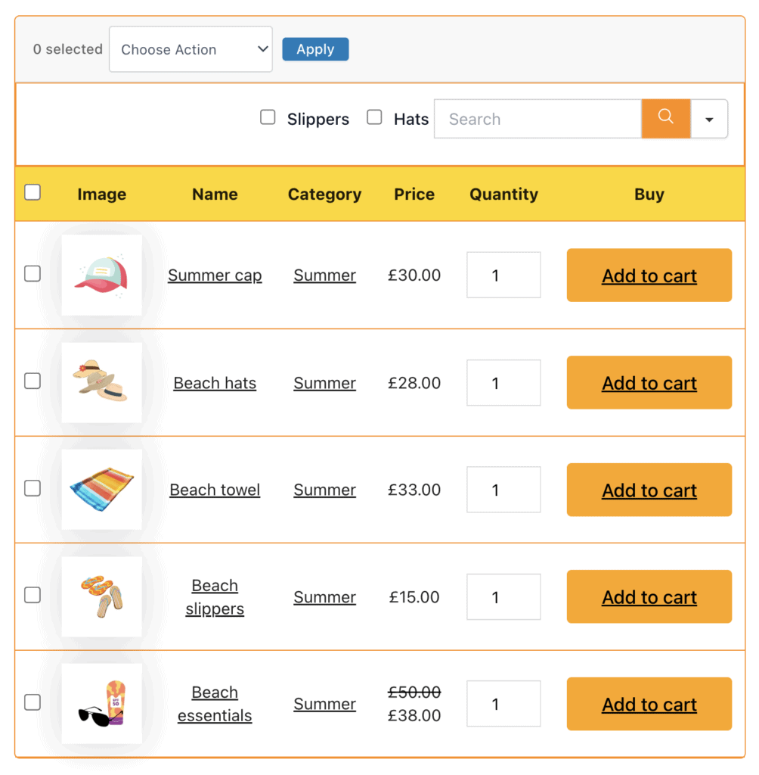Image resolution: width=759 pixels, height=775 pixels.
Task: Sort the table by the Price column
Action: coord(414,195)
